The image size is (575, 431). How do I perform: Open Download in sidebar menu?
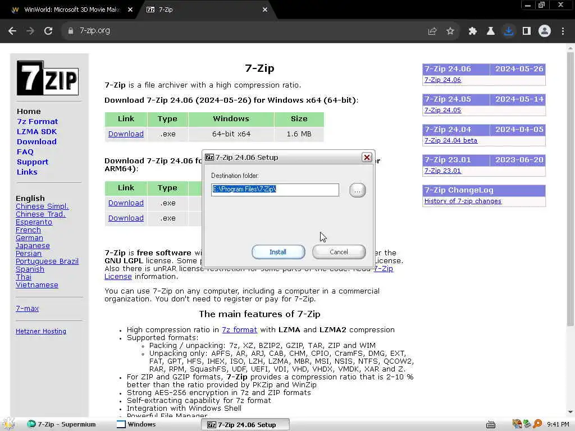click(x=36, y=141)
